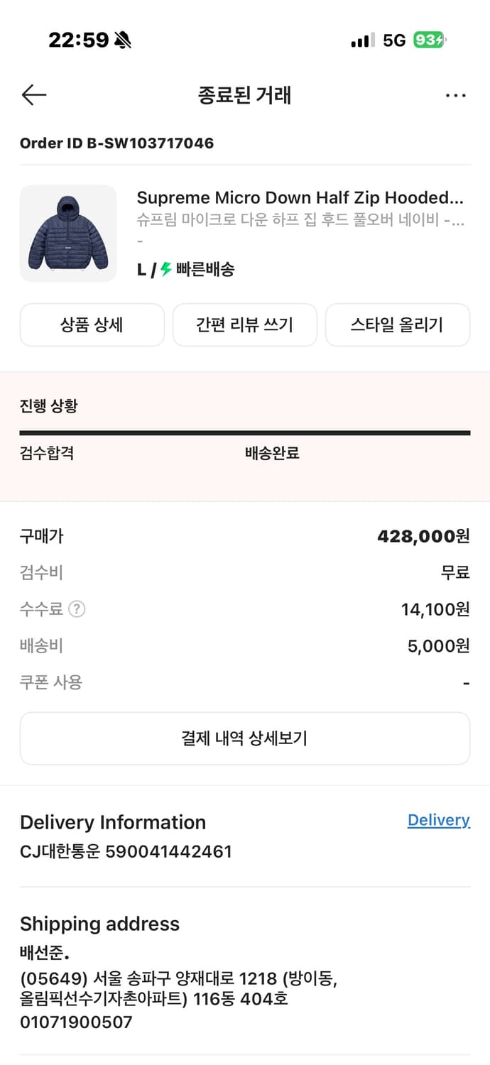
Task: Open 결제 내역 상세보기 payment details
Action: (245, 738)
